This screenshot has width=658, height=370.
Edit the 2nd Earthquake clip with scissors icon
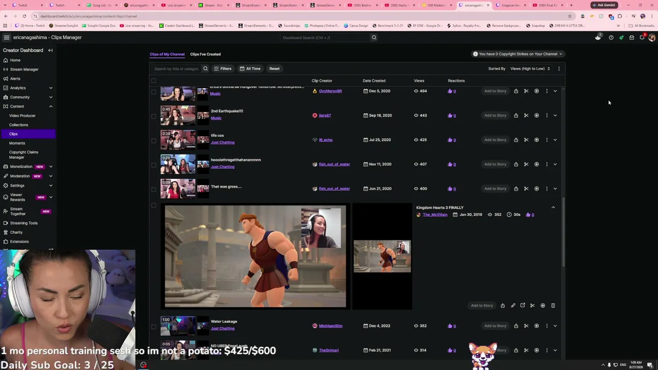pyautogui.click(x=526, y=115)
